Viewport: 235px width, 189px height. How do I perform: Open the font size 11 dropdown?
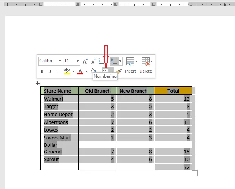pyautogui.click(x=77, y=61)
